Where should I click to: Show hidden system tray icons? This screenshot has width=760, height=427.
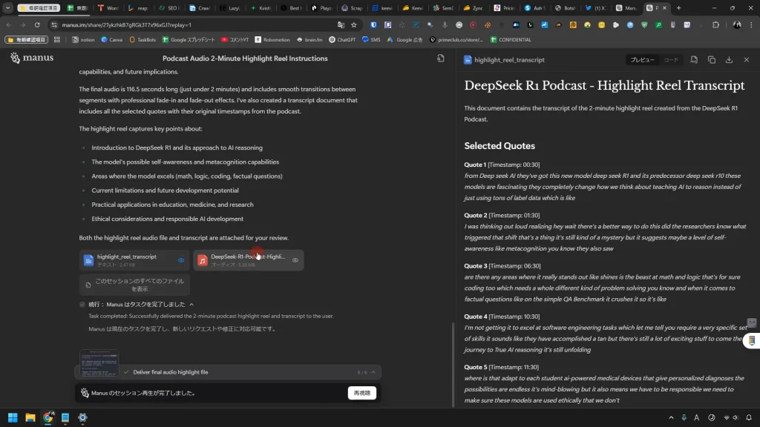coord(671,417)
